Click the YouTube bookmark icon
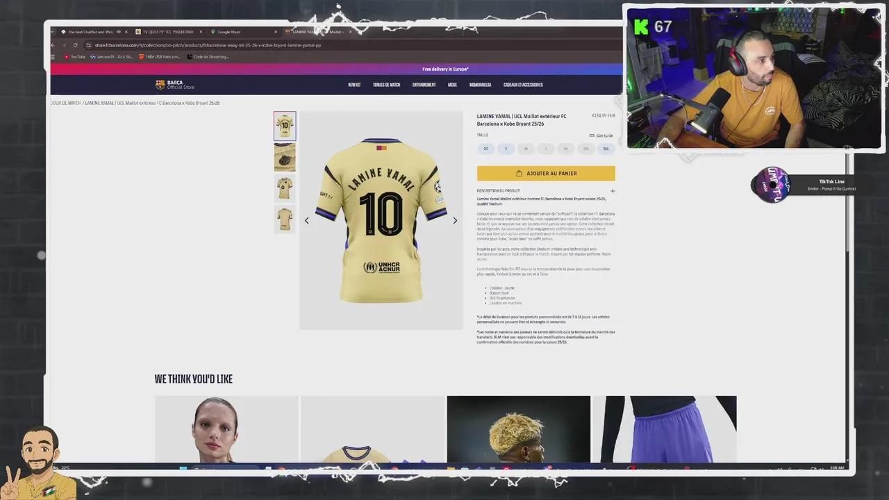The height and width of the screenshot is (500, 889). 67,57
